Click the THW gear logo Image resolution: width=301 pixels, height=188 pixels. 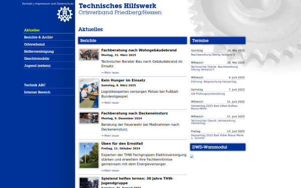click(65, 14)
